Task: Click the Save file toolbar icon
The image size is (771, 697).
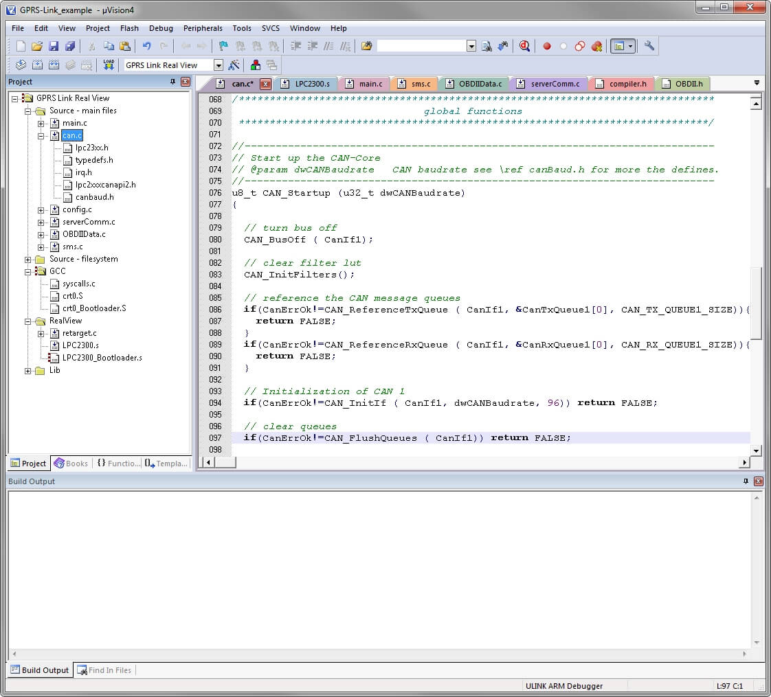Action: tap(53, 46)
